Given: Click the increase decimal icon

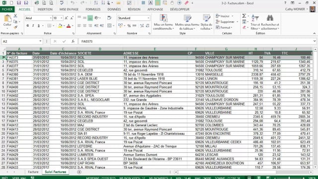Looking at the screenshot, I should point(142,26).
